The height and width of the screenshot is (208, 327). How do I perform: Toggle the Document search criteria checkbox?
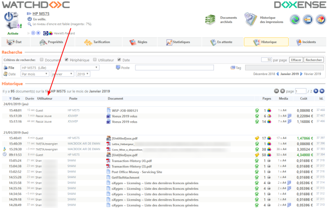pyautogui.click(x=42, y=60)
